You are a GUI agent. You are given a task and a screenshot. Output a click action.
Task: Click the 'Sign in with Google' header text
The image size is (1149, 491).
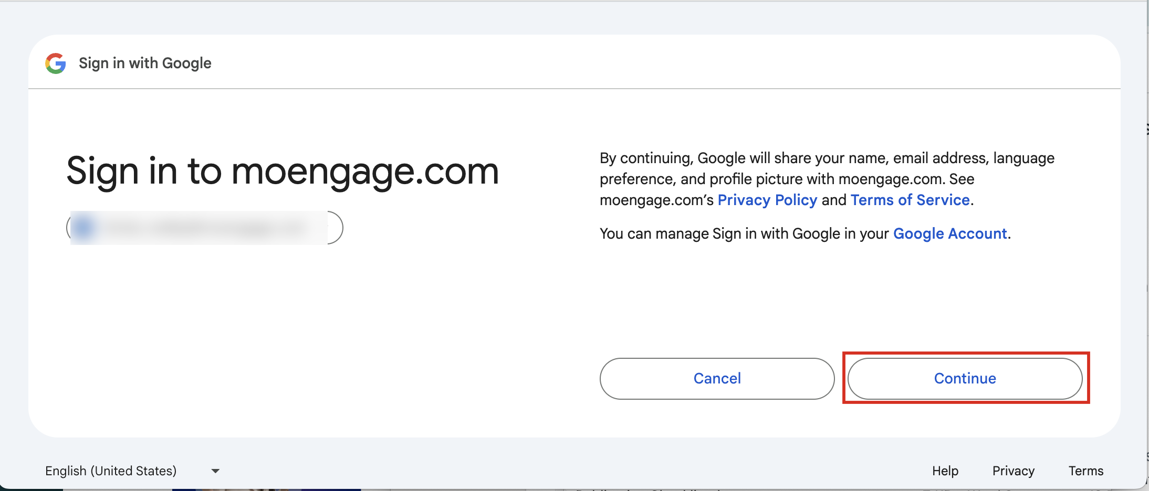tap(145, 63)
